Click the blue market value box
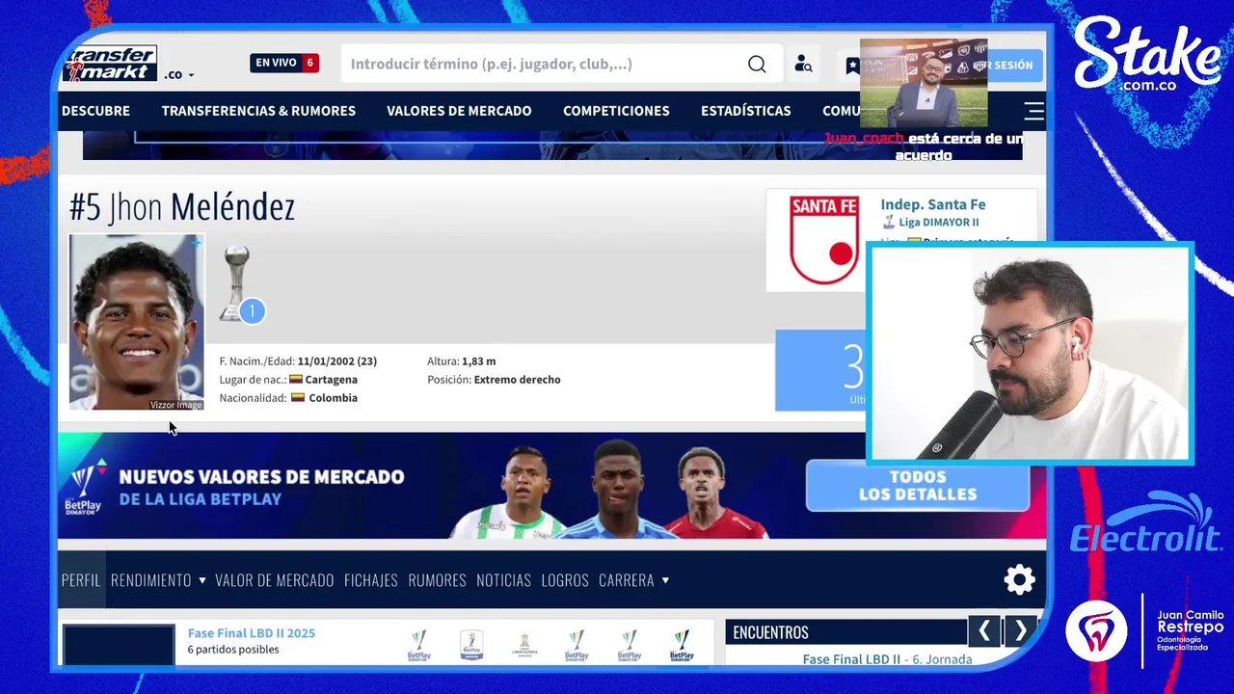The width and height of the screenshot is (1234, 694). click(821, 370)
